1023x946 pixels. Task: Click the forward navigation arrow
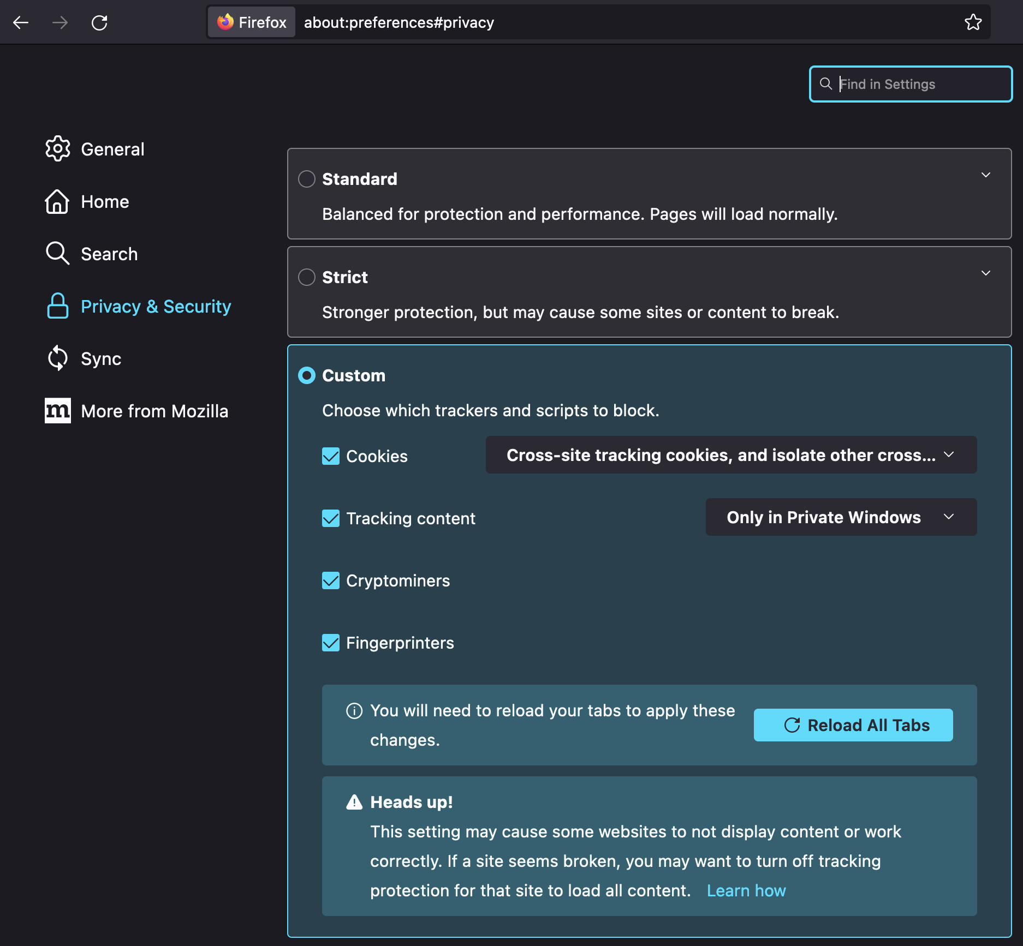pos(60,22)
